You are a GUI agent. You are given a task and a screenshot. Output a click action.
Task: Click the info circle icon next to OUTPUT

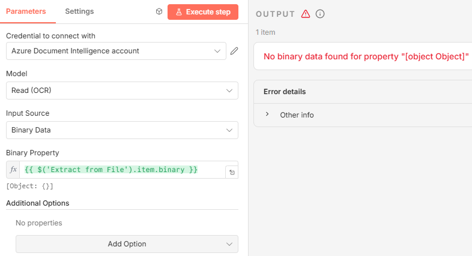320,14
